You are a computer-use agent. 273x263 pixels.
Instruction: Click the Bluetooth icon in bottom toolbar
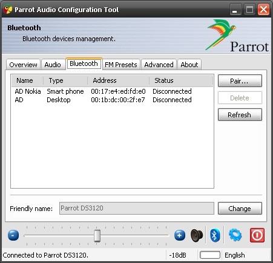(215, 235)
